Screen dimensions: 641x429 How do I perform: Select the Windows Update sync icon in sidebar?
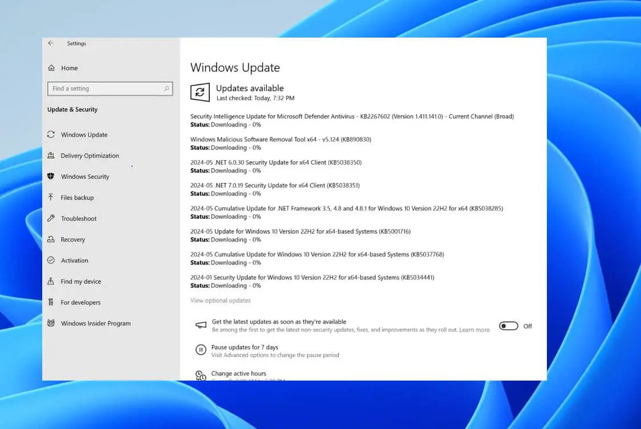click(51, 134)
